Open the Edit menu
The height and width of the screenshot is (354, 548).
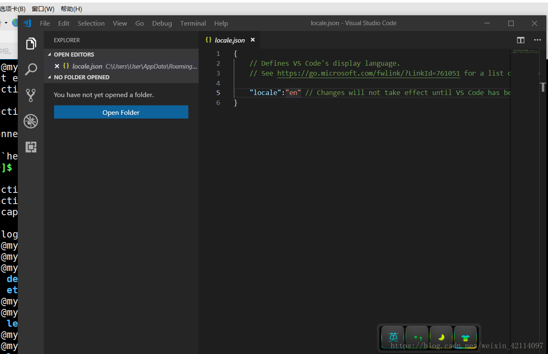click(x=64, y=23)
